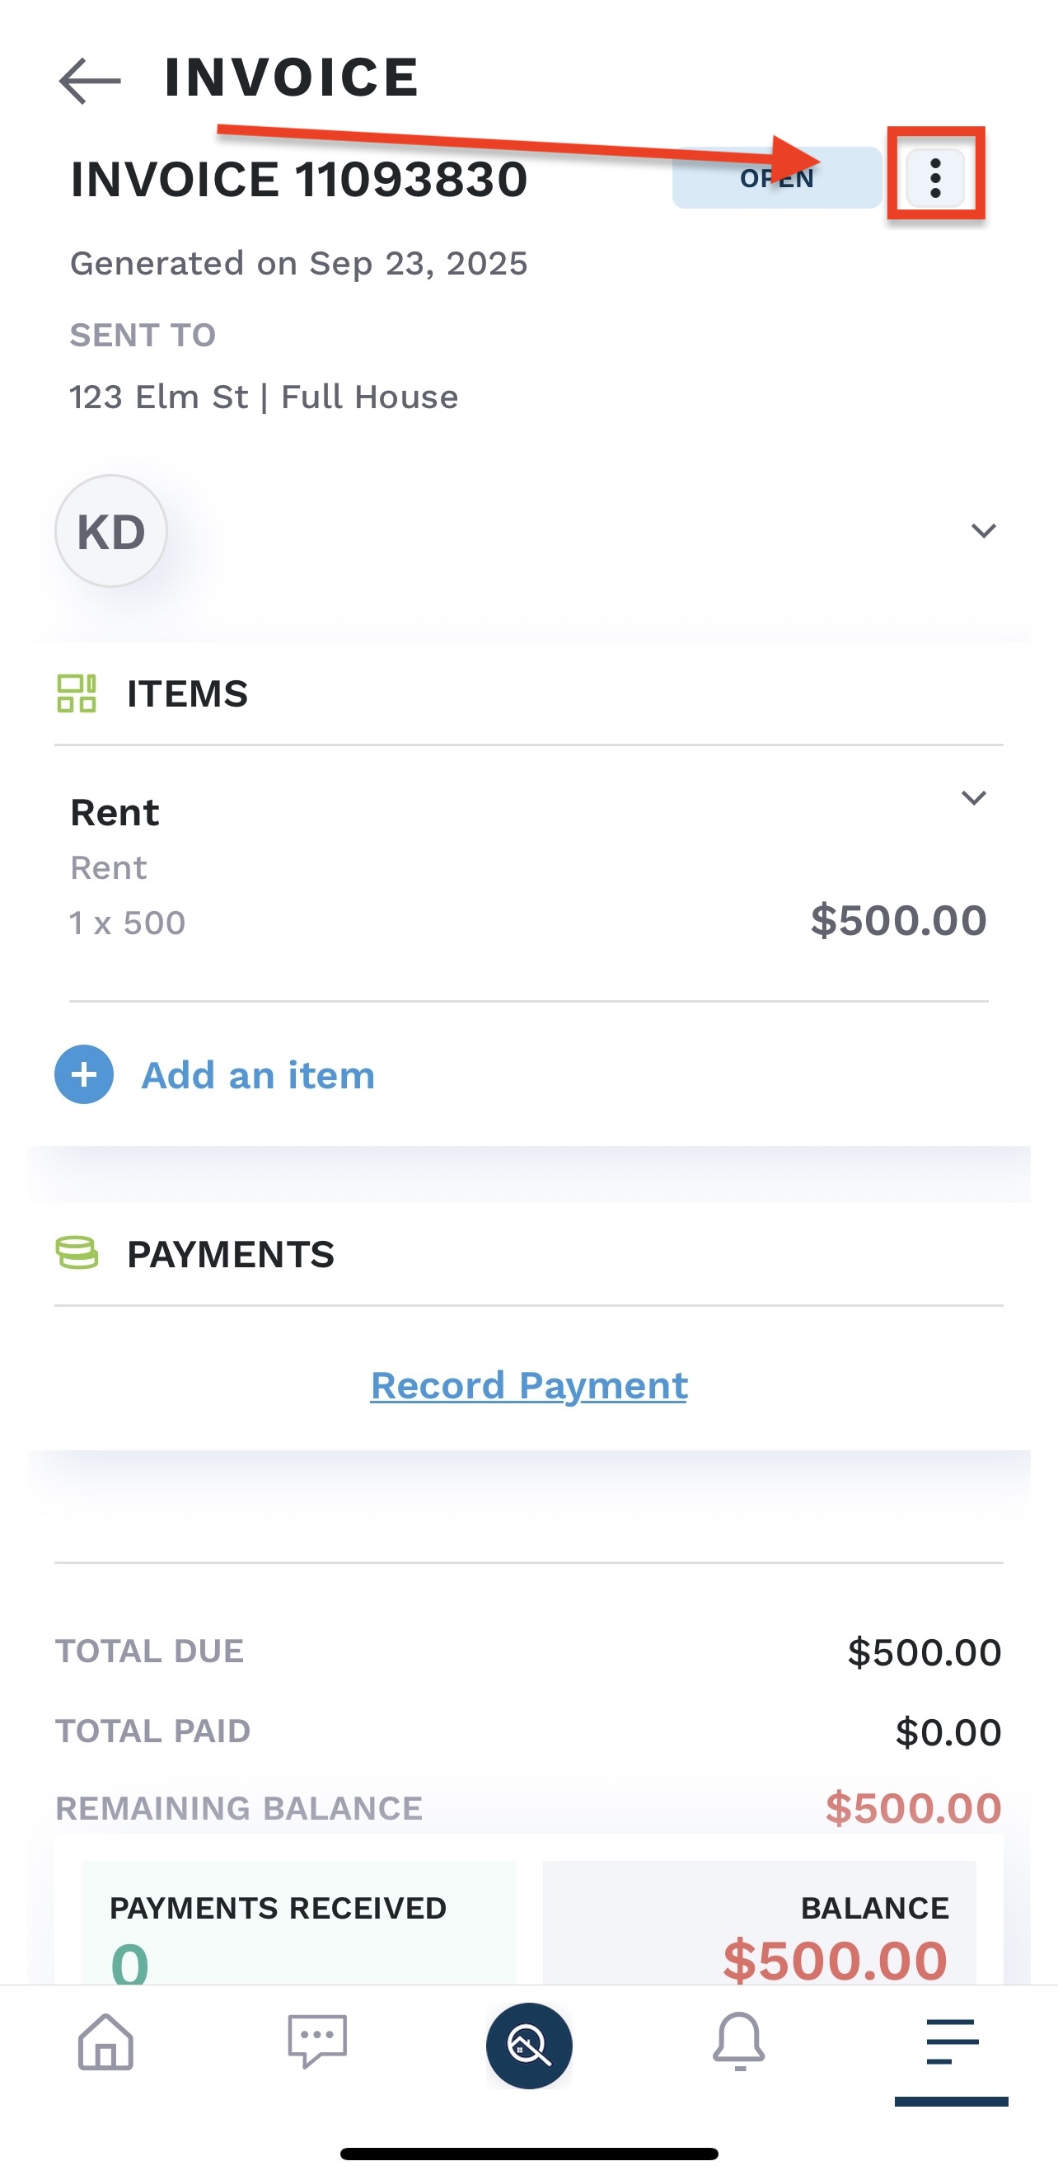This screenshot has width=1058, height=2180.
Task: Go to Home tab in bottom bar
Action: (x=105, y=2041)
